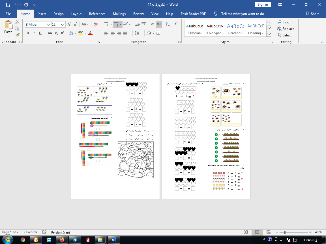Screen dimensions: 326x244
Task: Click the Save icon in title bar
Action: [x=8, y=5]
